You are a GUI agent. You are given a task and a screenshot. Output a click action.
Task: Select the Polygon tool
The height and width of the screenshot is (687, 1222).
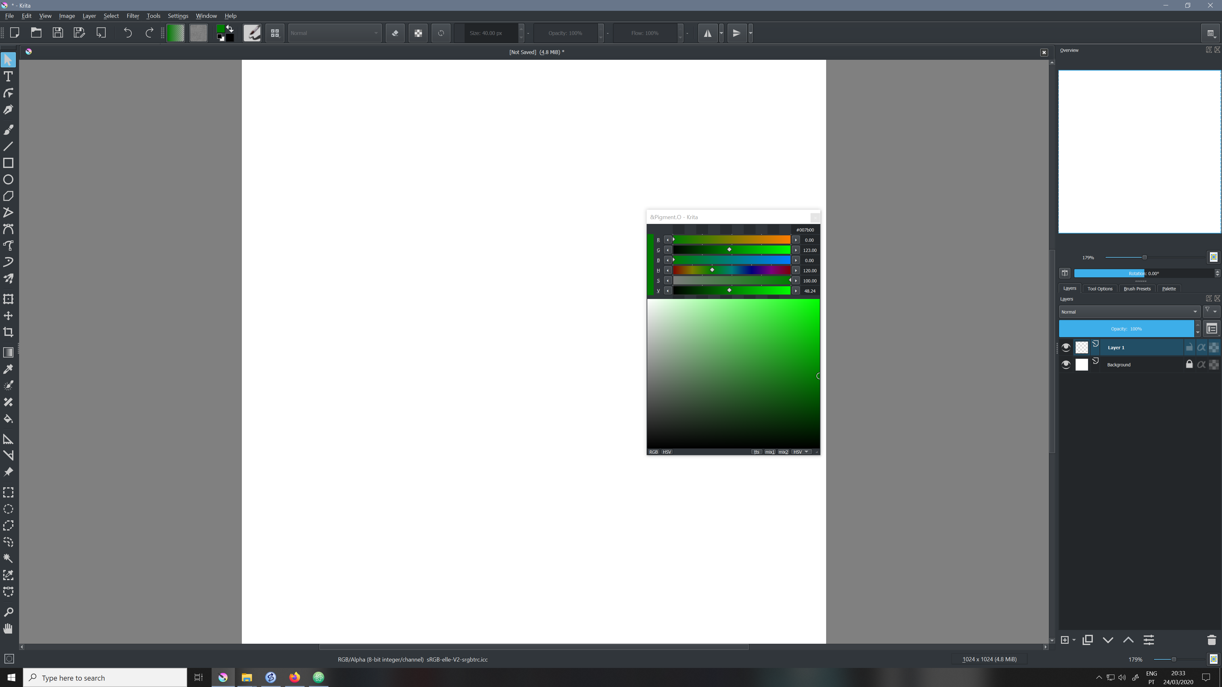pyautogui.click(x=8, y=196)
